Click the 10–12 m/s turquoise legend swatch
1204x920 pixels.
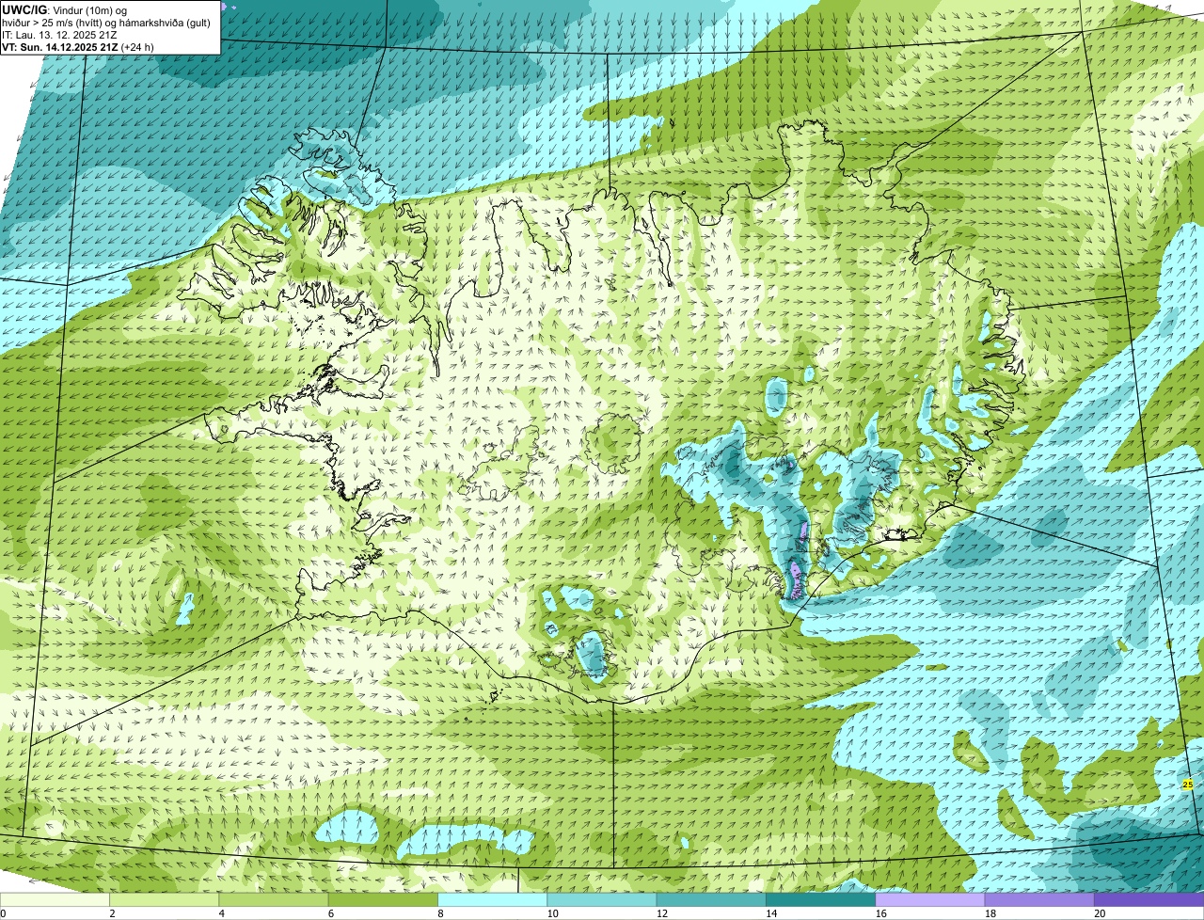[602, 899]
